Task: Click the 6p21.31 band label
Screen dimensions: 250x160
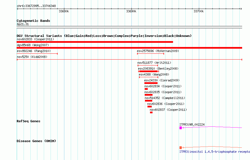Action: click(x=23, y=24)
